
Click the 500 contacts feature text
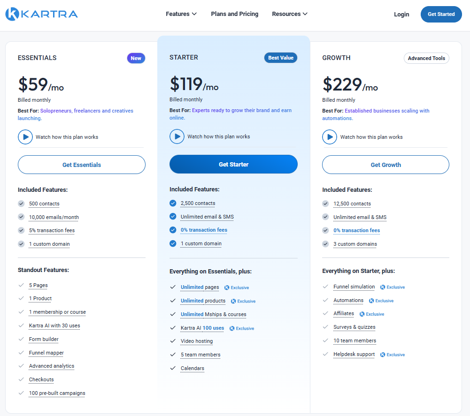point(44,204)
